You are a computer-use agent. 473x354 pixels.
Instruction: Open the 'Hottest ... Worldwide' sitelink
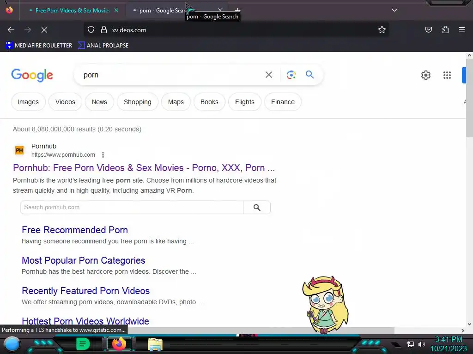click(85, 321)
